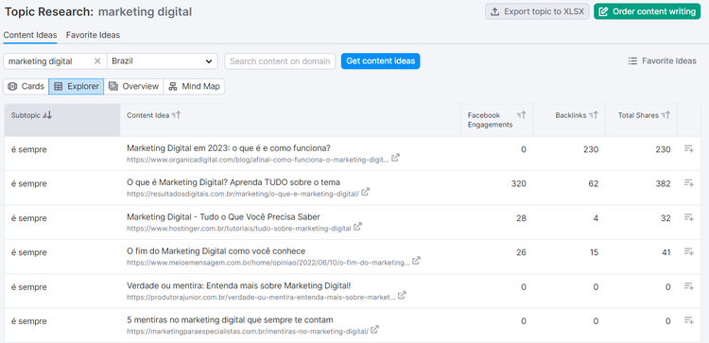Screen dimensions: 709x343
Task: Open external link icon for hostinger URL
Action: click(357, 227)
